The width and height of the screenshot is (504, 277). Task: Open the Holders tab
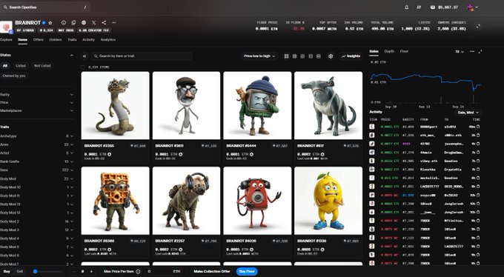point(56,40)
